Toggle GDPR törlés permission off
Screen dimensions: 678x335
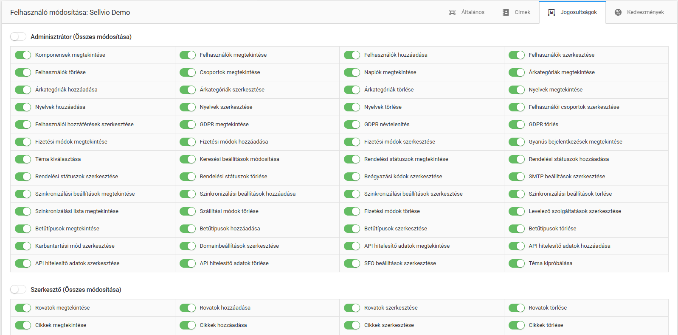click(x=517, y=125)
